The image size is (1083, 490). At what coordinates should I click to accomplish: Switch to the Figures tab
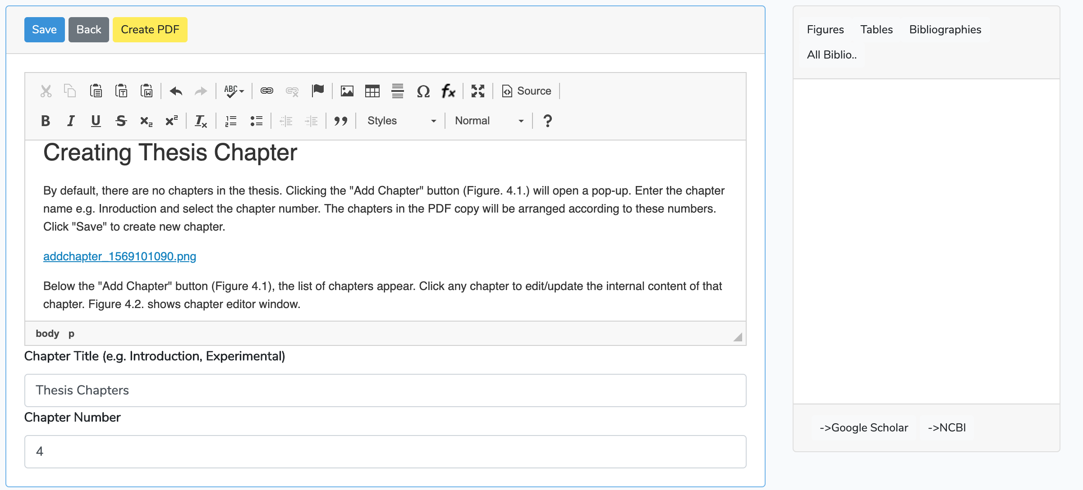coord(825,30)
